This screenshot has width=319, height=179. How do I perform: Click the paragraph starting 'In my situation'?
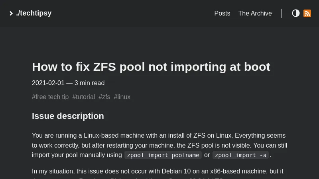coord(158,171)
